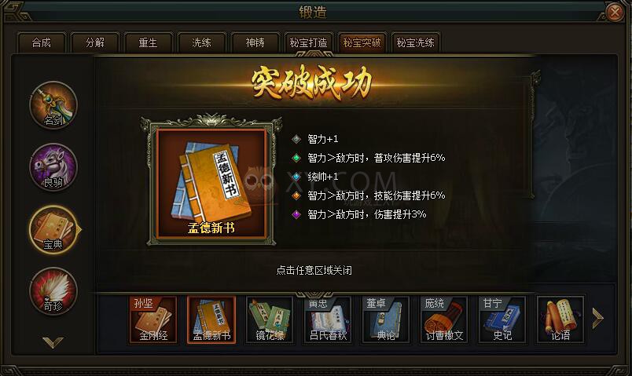
Task: Choose the 镜花缘 book item
Action: [x=270, y=319]
